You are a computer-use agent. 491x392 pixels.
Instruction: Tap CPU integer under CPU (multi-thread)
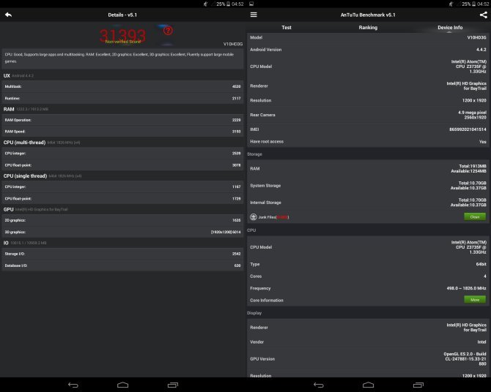[x=123, y=153]
